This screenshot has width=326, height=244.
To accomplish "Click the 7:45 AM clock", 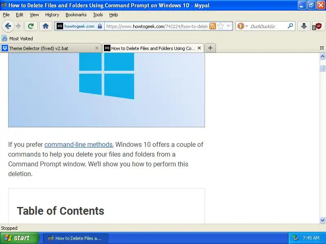I will pyautogui.click(x=311, y=238).
